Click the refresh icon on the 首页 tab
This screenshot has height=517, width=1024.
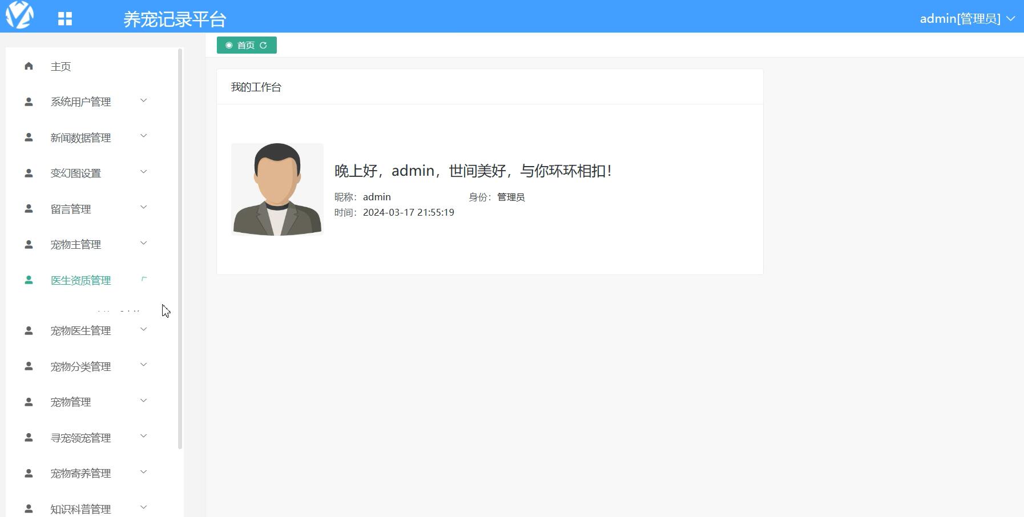pyautogui.click(x=264, y=45)
